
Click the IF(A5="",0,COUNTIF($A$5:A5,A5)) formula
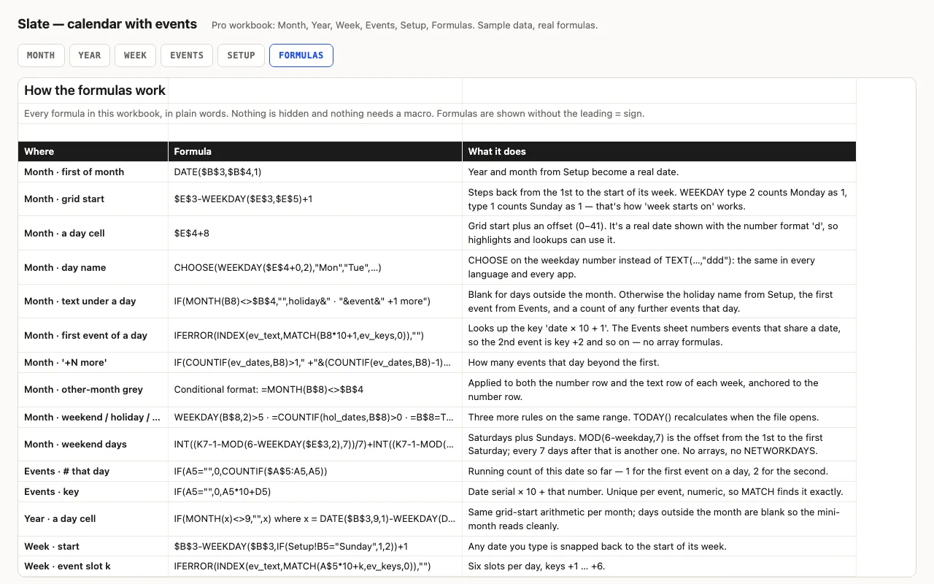[x=315, y=471]
